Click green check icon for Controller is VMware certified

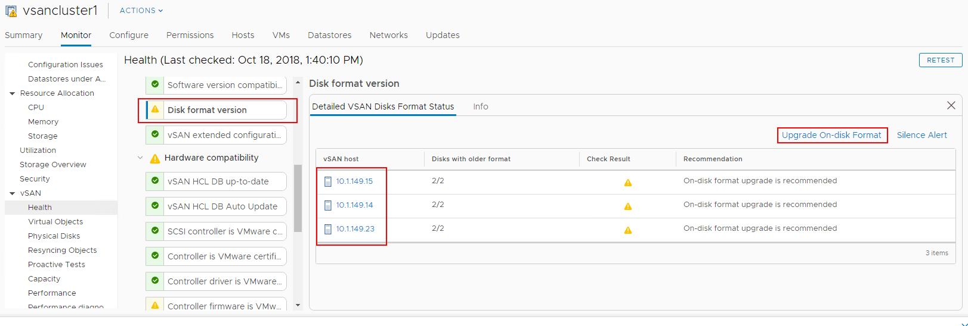click(155, 256)
